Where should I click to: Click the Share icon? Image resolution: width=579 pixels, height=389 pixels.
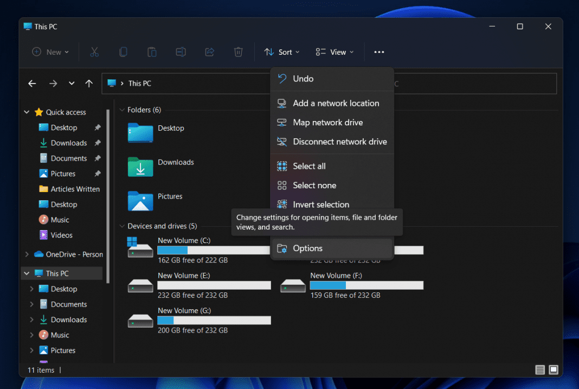(209, 52)
